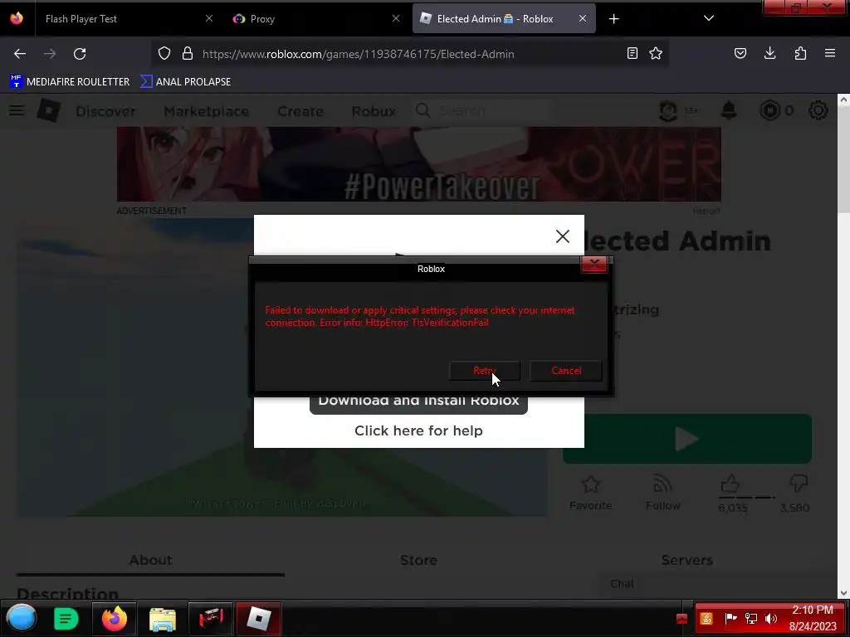Open the Create menu item
Image resolution: width=850 pixels, height=637 pixels.
[300, 111]
